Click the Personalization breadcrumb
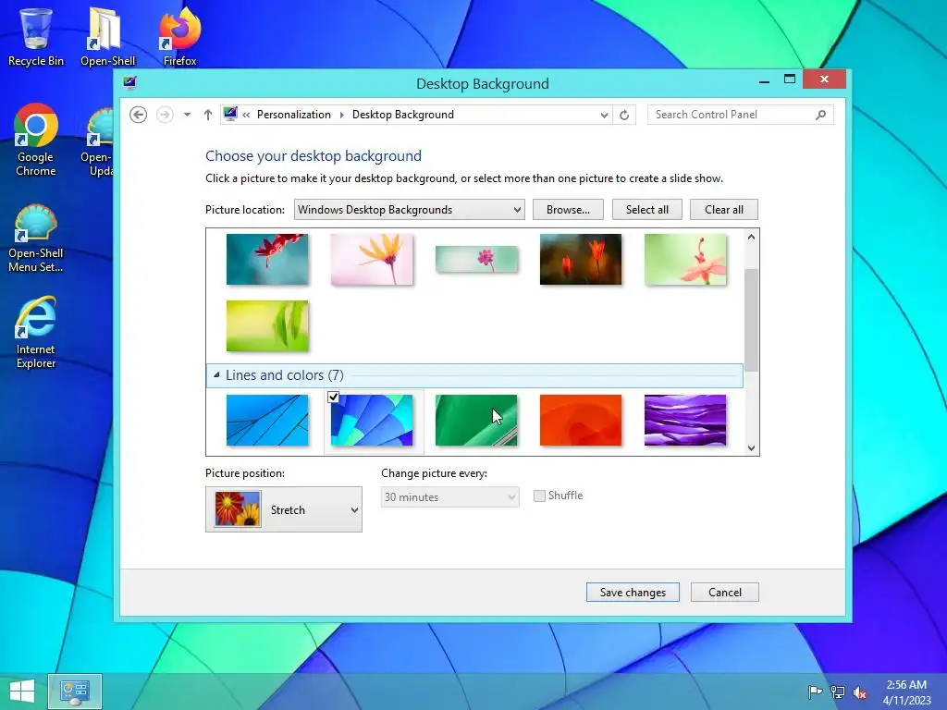This screenshot has width=947, height=710. [293, 115]
